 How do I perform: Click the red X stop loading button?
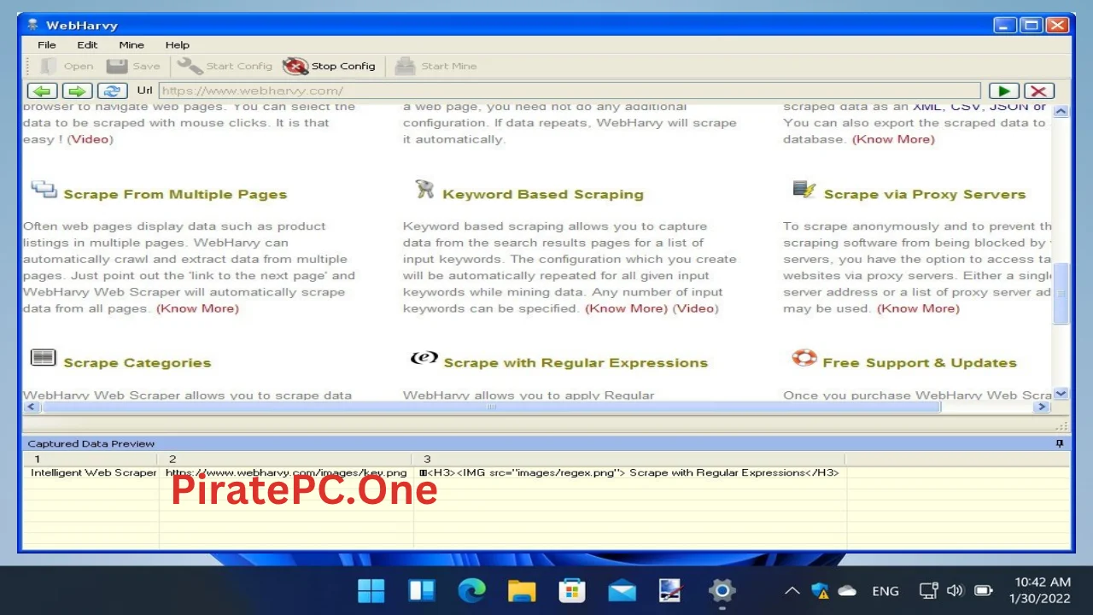(1038, 91)
